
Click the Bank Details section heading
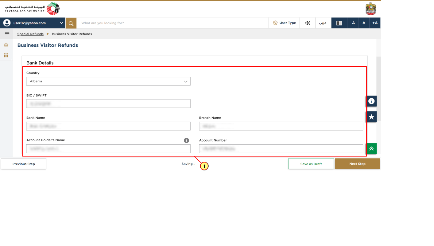(x=40, y=63)
